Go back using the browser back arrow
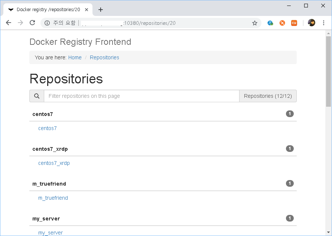The height and width of the screenshot is (236, 332). click(x=9, y=23)
